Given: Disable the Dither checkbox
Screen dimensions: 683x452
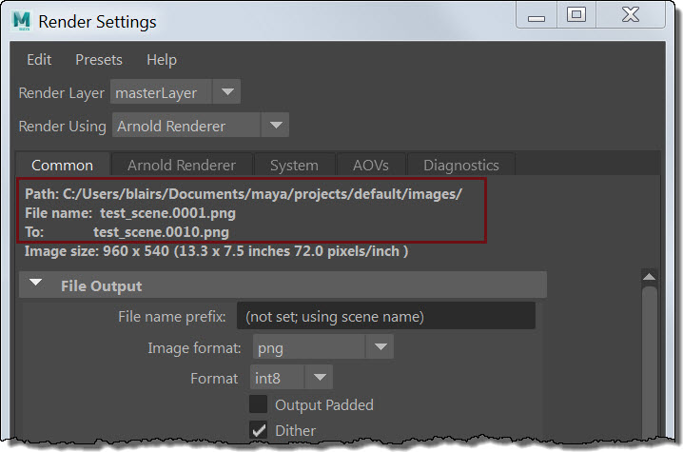Looking at the screenshot, I should (258, 431).
